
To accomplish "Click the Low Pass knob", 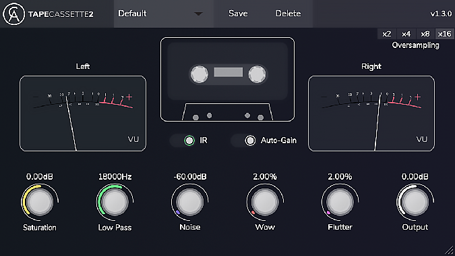I will point(115,202).
